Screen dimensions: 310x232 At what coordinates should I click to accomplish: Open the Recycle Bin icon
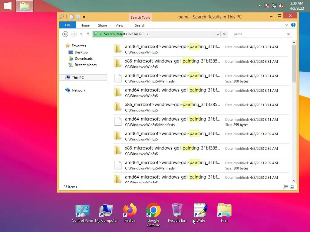click(177, 213)
